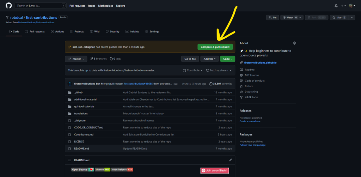
Task: Open the plus create-new dropdown
Action: [x=343, y=6]
